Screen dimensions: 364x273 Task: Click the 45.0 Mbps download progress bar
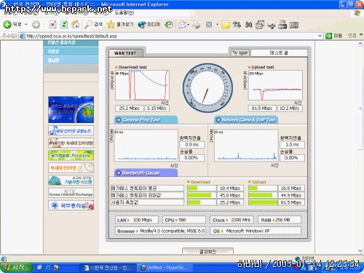coord(202,195)
